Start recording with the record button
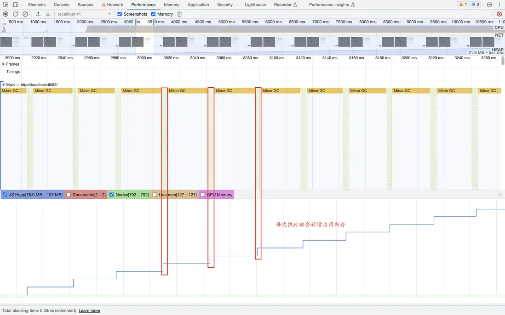Image resolution: width=505 pixels, height=315 pixels. (x=6, y=14)
